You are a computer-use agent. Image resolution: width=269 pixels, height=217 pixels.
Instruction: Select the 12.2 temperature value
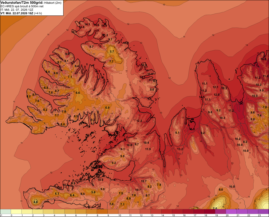coord(139,121)
